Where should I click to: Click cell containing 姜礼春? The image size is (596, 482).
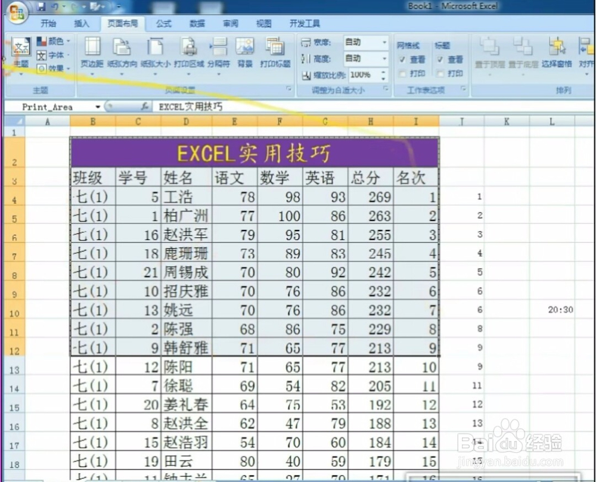click(186, 404)
